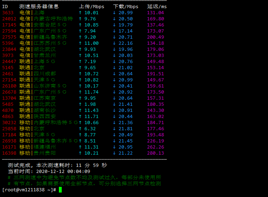This screenshot has width=268, height=197.
Task: Click the 上传/Mbps column header
Action: pyautogui.click(x=91, y=7)
